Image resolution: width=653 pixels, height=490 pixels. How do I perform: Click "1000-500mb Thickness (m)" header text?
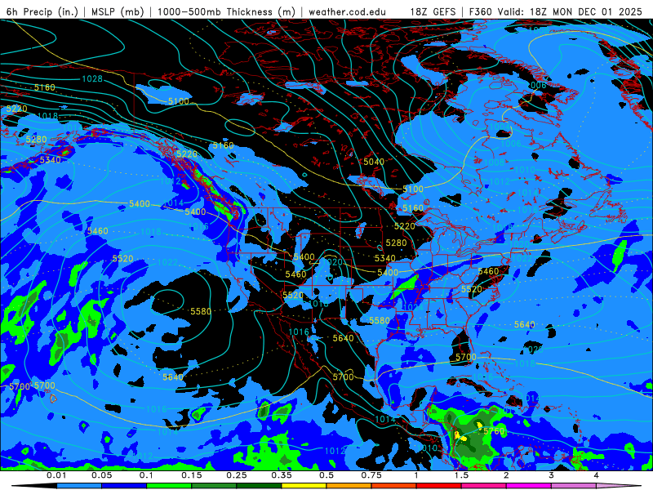click(x=226, y=11)
